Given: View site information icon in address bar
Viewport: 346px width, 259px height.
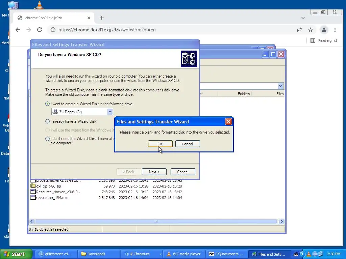Looking at the screenshot, I should pos(53,30).
